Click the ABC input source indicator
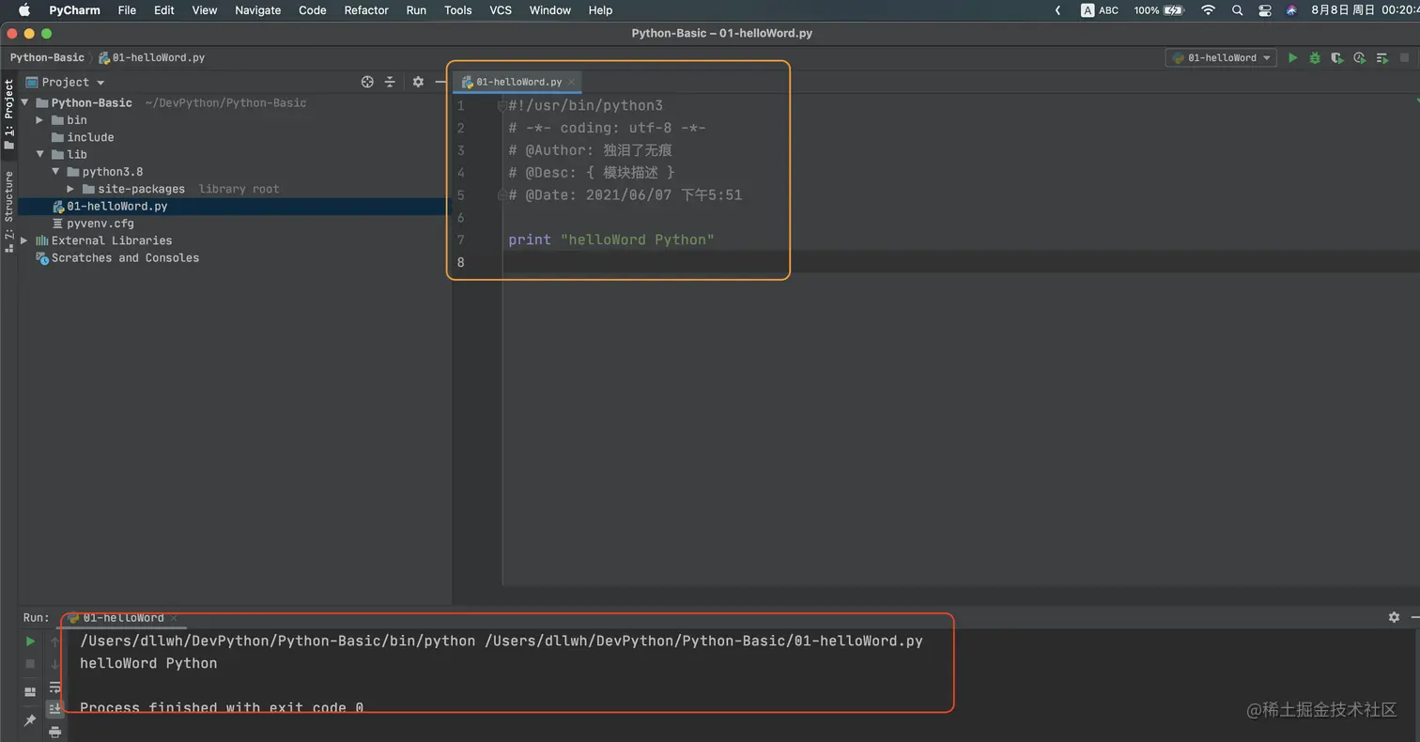The image size is (1420, 742). click(1100, 10)
